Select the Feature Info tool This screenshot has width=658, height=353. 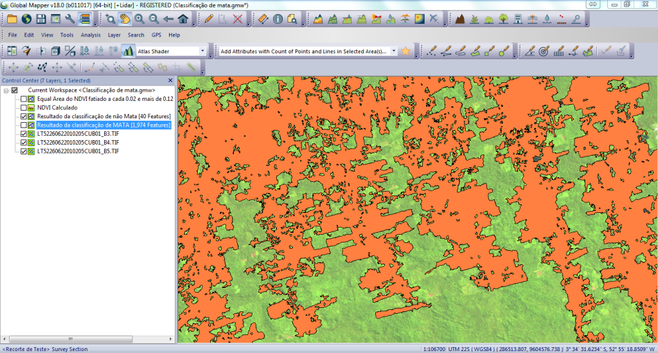[278, 19]
